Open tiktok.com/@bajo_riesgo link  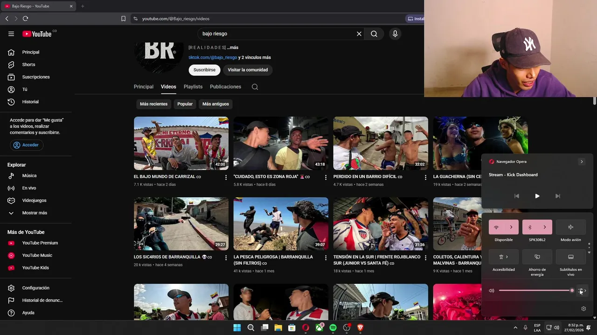click(213, 57)
